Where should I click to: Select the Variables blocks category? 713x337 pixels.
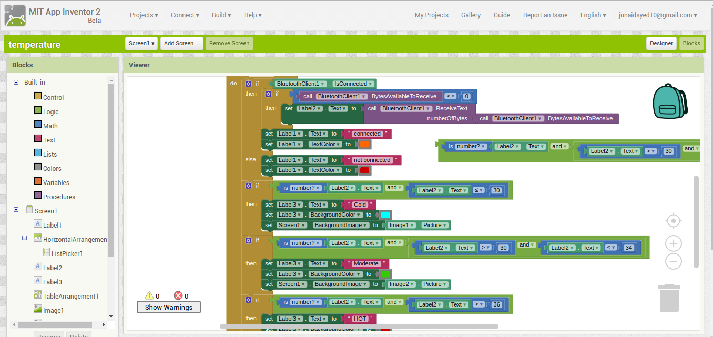pyautogui.click(x=56, y=182)
